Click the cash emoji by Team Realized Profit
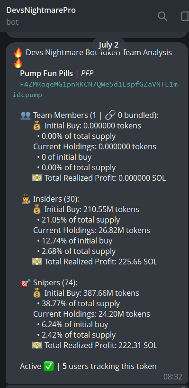The height and width of the screenshot is (388, 189). (x=37, y=178)
